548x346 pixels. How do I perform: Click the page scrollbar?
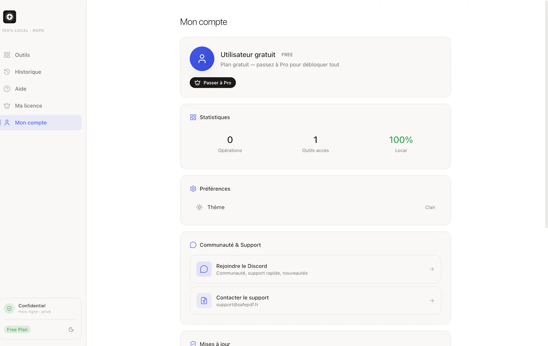point(546,114)
